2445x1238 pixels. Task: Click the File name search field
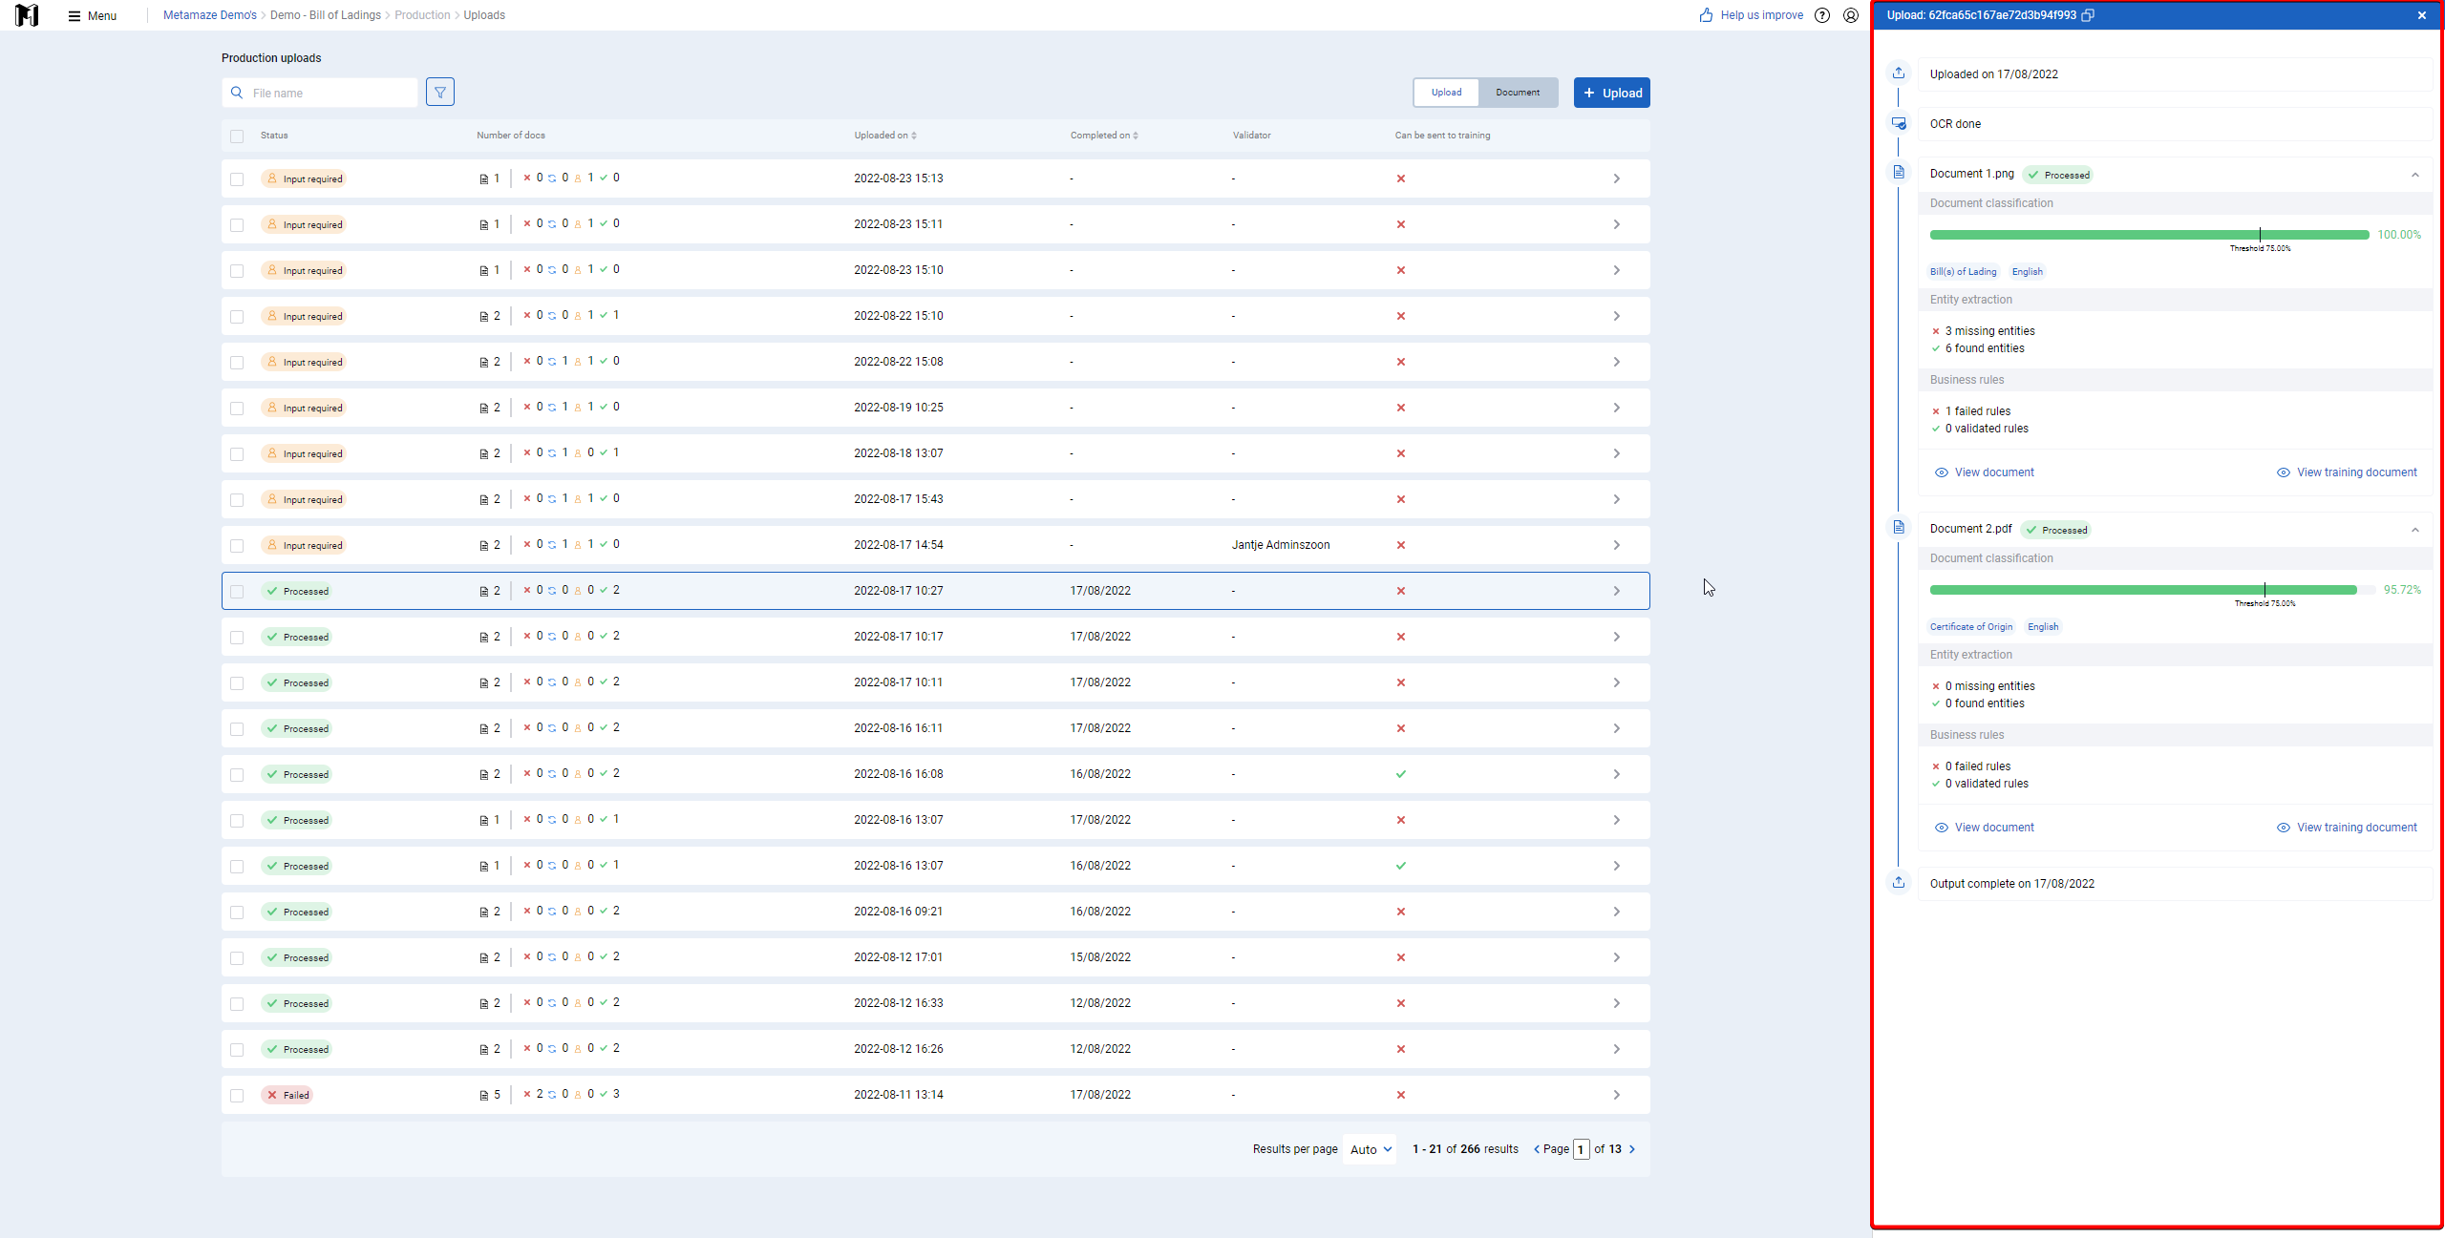320,93
